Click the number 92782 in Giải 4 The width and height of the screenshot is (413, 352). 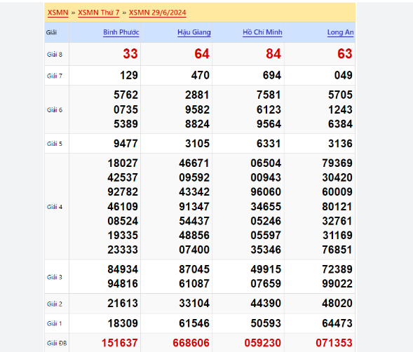(123, 192)
